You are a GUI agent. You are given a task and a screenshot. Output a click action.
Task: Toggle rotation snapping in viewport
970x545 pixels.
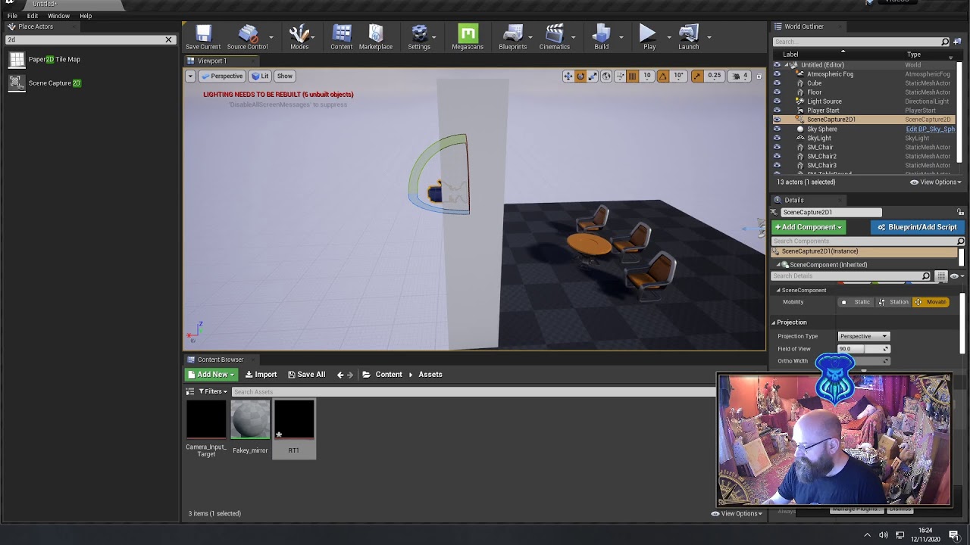(x=663, y=76)
